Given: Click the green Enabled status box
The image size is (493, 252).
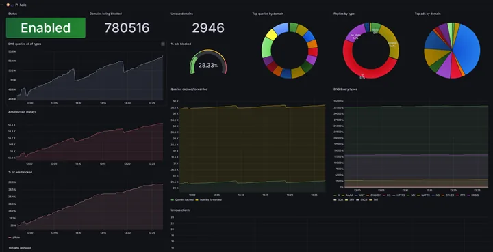Looking at the screenshot, I should click(46, 28).
